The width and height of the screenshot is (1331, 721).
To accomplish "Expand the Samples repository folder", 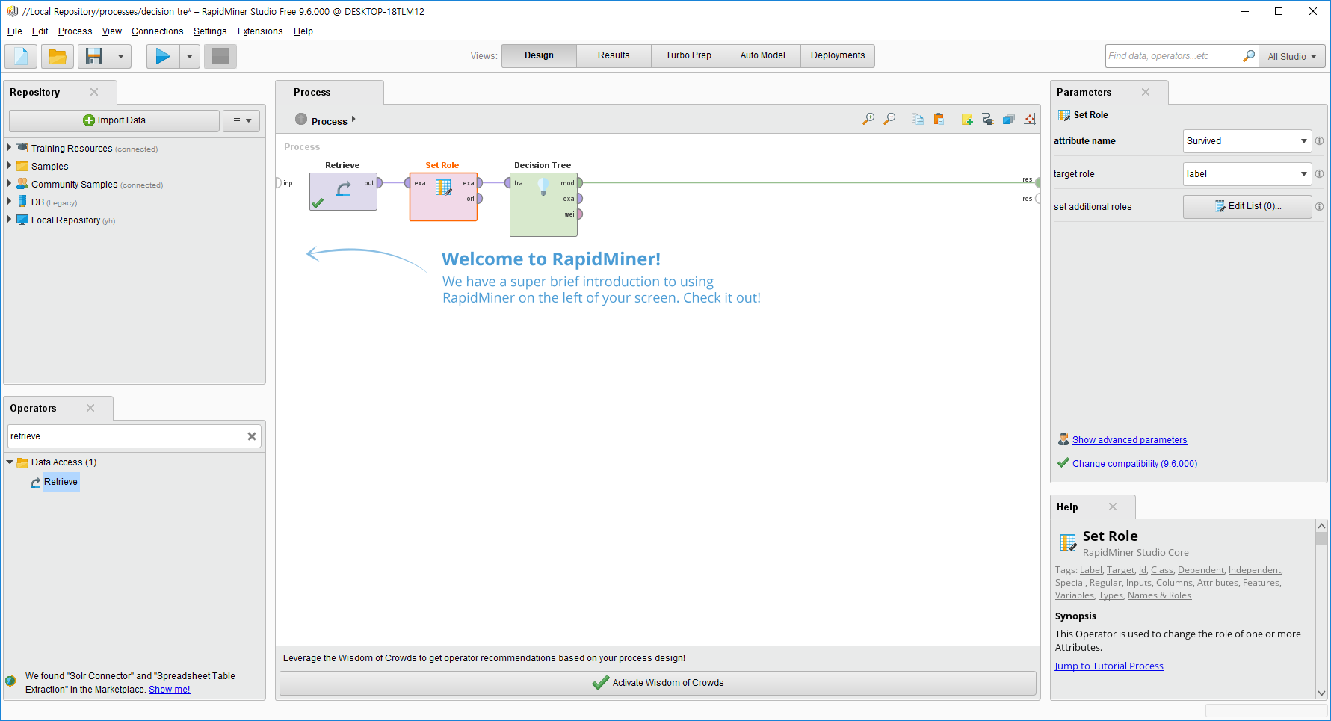I will pos(10,166).
